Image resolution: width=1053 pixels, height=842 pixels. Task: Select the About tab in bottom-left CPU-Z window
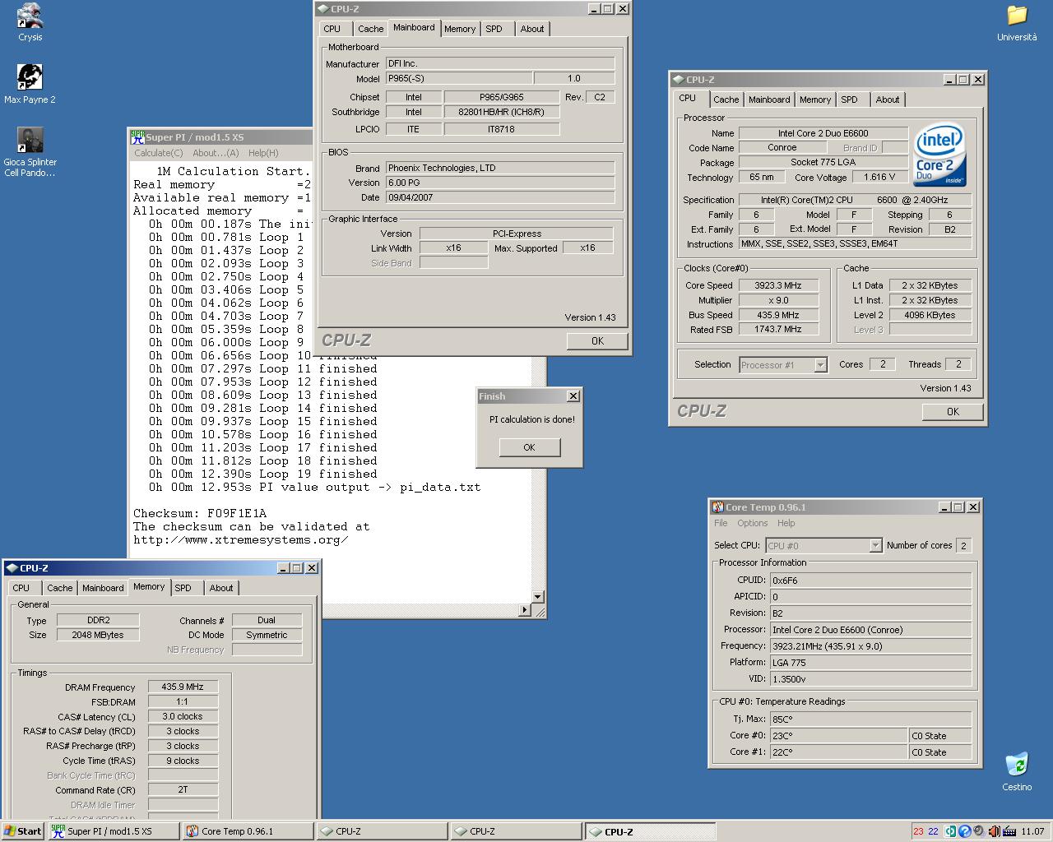221,588
